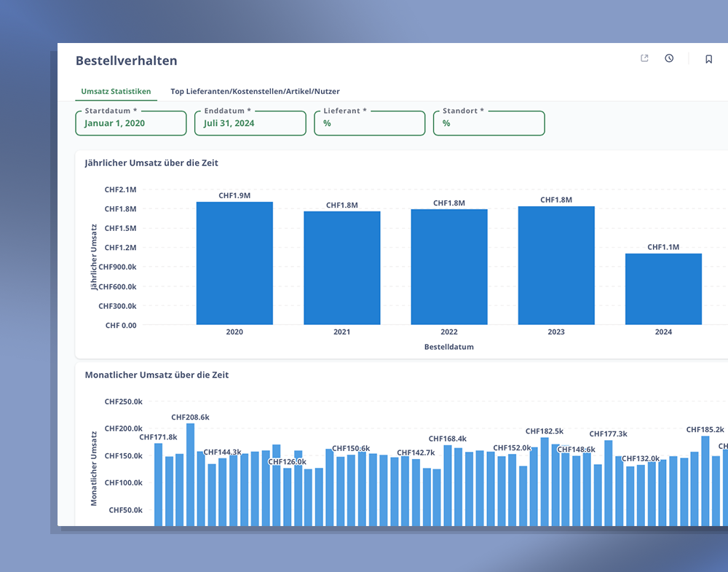The width and height of the screenshot is (728, 572).
Task: Click the monthly bar labeled CHF208.6k
Action: (x=191, y=474)
